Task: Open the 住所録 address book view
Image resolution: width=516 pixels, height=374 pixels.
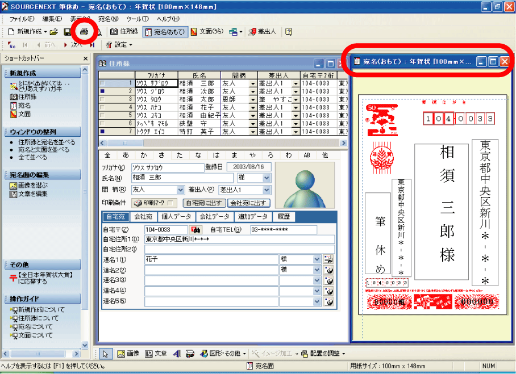Action: tap(124, 32)
